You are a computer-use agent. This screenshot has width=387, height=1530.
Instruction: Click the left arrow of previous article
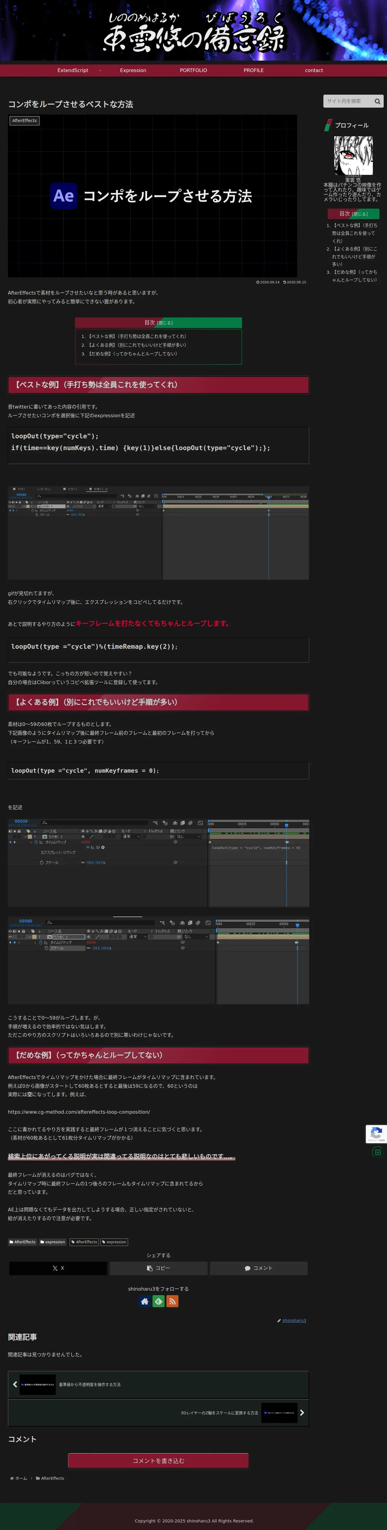pyautogui.click(x=15, y=1384)
